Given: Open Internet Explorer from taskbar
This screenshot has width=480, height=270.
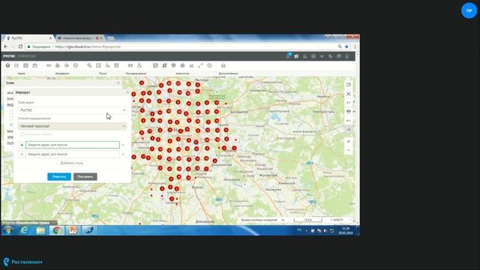Looking at the screenshot, I should point(24,230).
